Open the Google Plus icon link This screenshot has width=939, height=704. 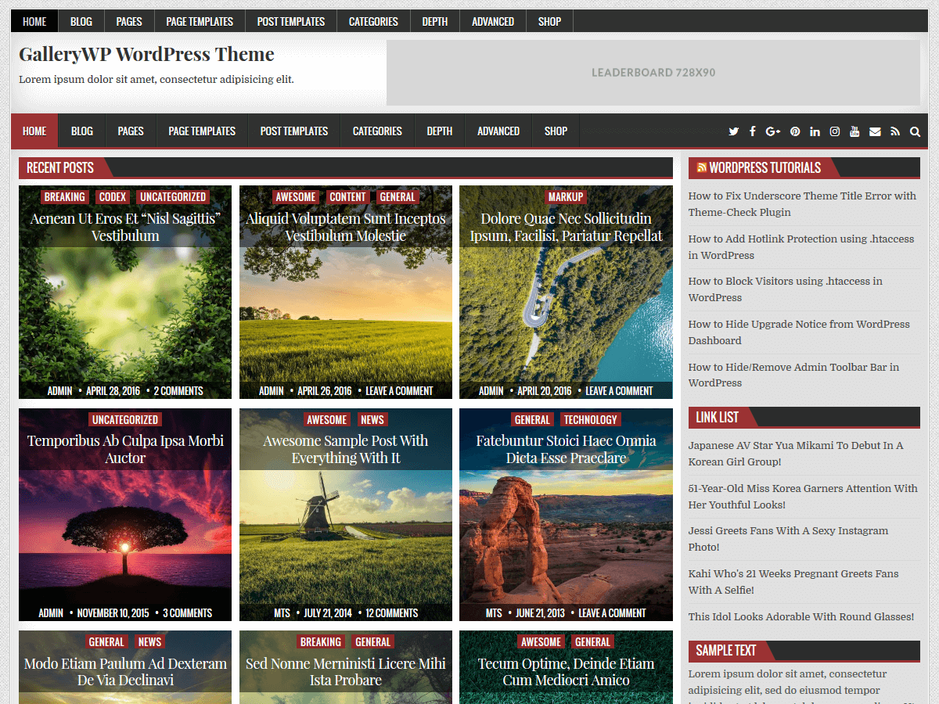click(773, 131)
